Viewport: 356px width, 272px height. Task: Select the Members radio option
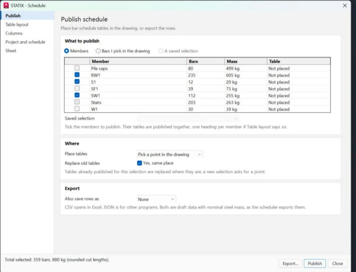click(x=77, y=51)
